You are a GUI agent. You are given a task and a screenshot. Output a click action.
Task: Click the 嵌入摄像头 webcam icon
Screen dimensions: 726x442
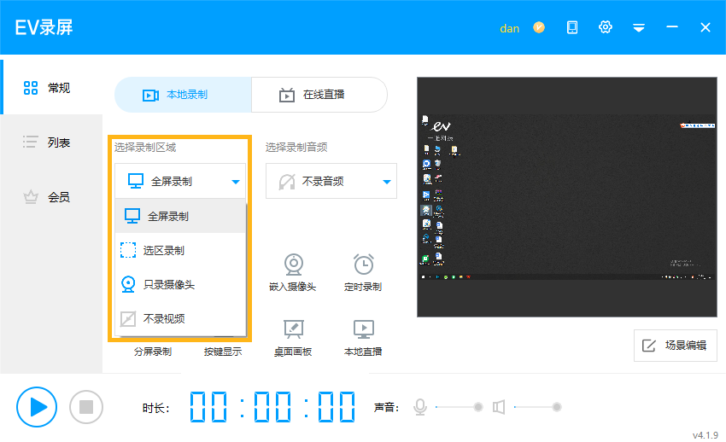click(294, 265)
